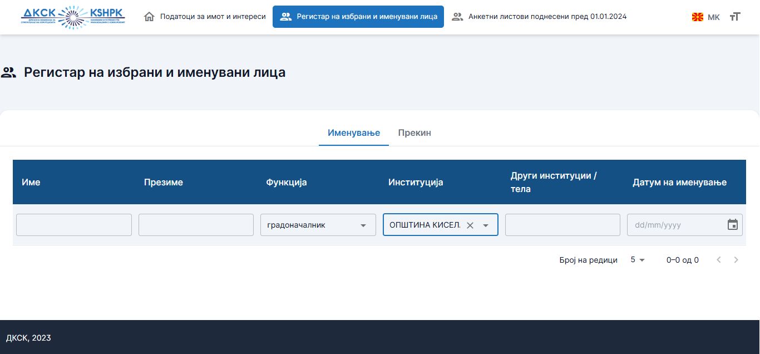The height and width of the screenshot is (354, 760).
Task: Expand the Институција dropdown arrow
Action: [x=486, y=225]
